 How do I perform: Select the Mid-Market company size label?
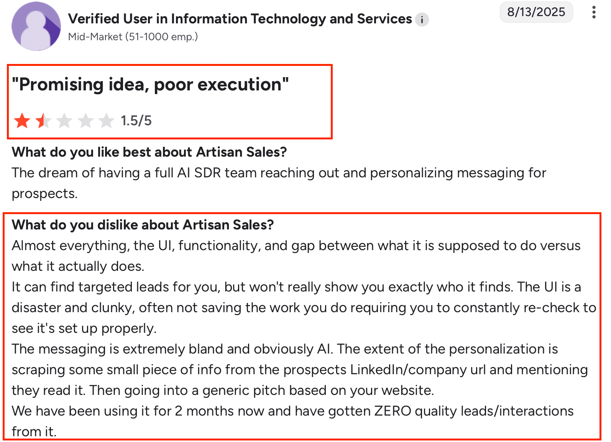coord(133,36)
